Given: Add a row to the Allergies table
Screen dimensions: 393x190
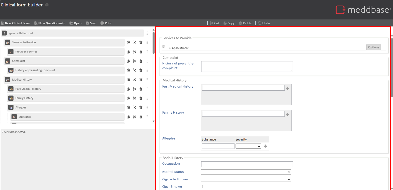Looking at the screenshot, I should click(265, 146).
